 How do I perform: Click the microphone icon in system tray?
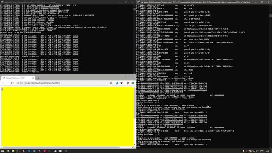[244, 151]
